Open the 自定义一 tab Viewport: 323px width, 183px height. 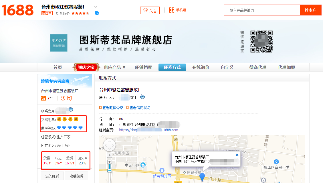coord(229,68)
